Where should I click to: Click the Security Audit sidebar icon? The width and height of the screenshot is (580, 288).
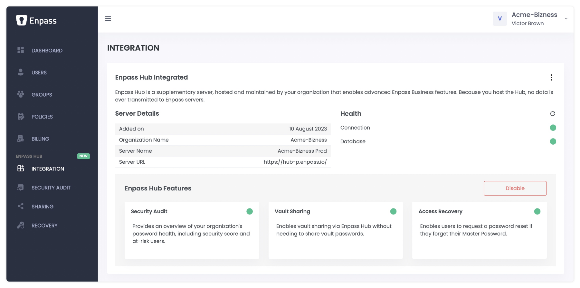point(21,187)
